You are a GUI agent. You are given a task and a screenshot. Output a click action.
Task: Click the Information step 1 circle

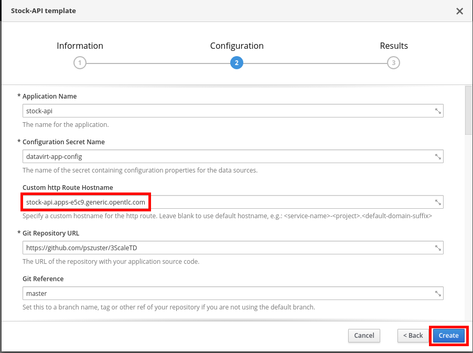pyautogui.click(x=79, y=63)
